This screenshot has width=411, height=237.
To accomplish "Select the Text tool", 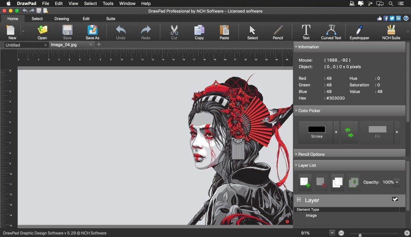I will pos(306,32).
